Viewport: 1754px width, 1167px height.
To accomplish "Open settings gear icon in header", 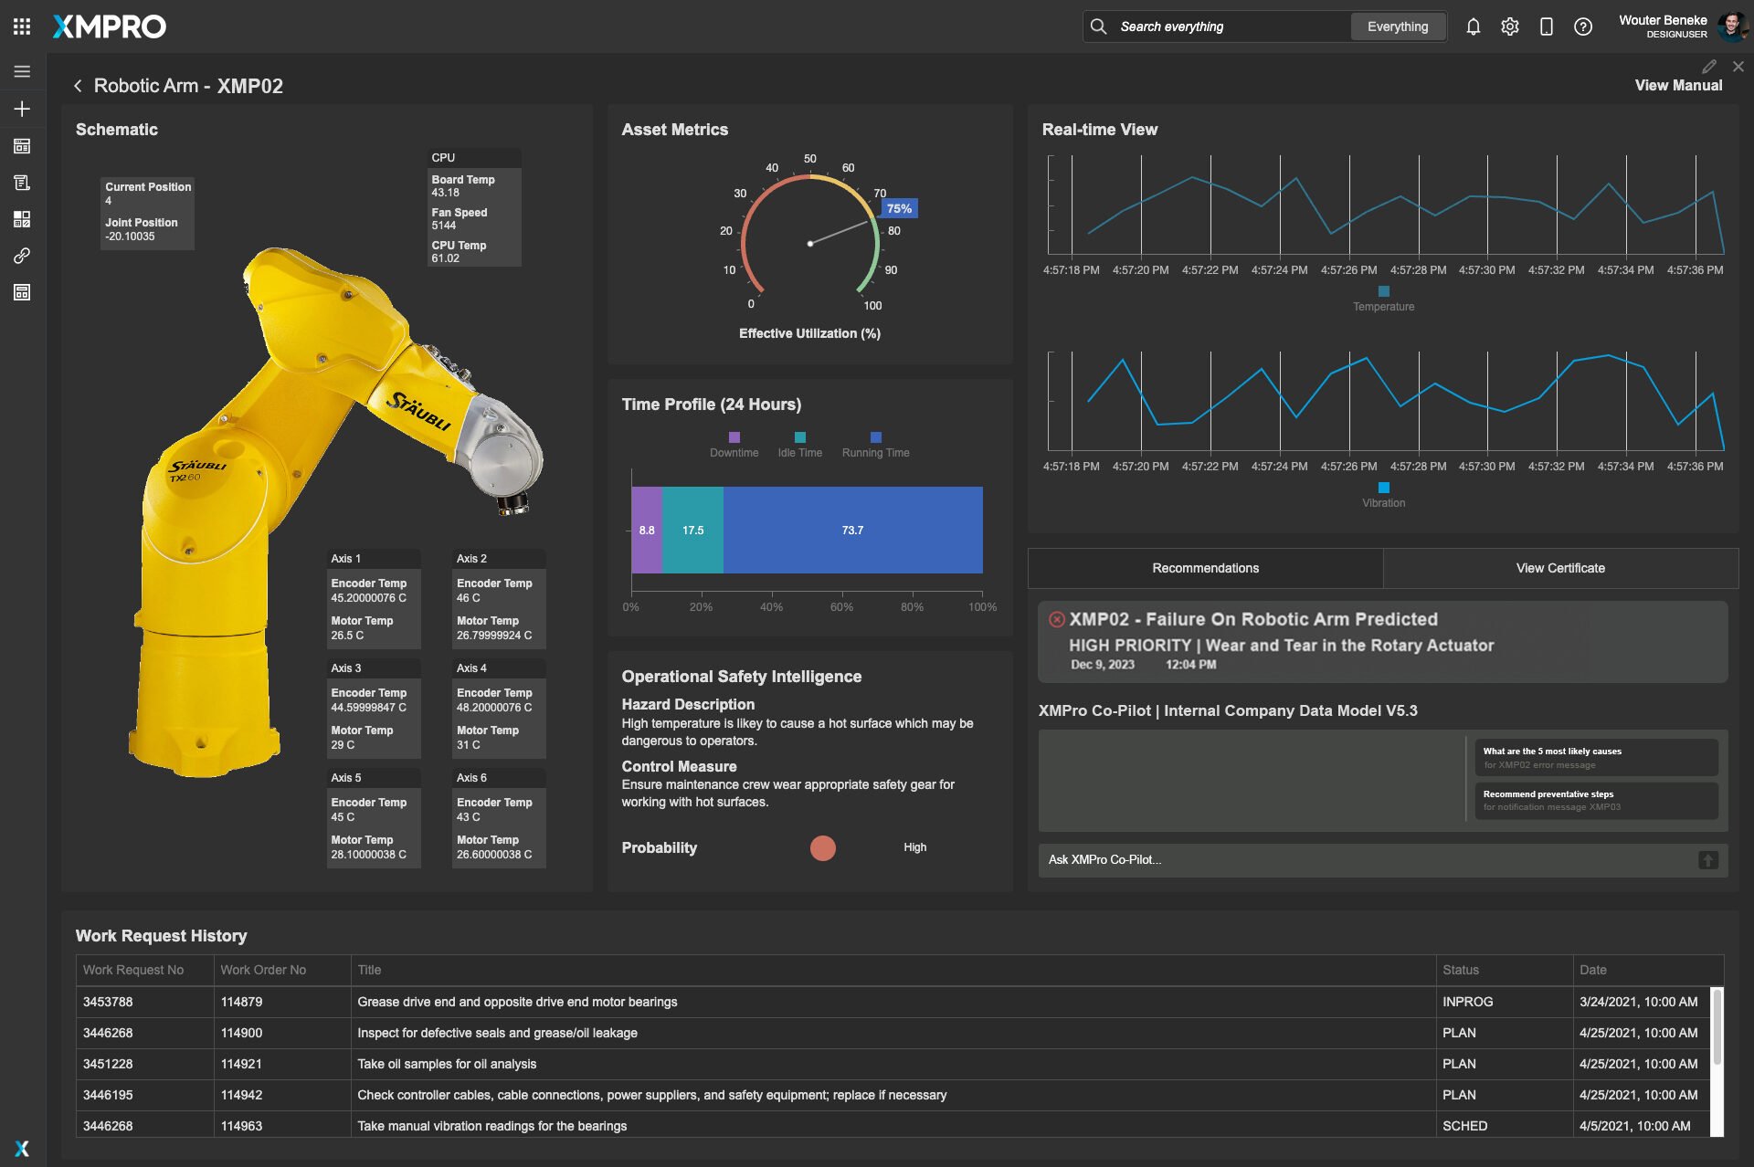I will (1509, 26).
